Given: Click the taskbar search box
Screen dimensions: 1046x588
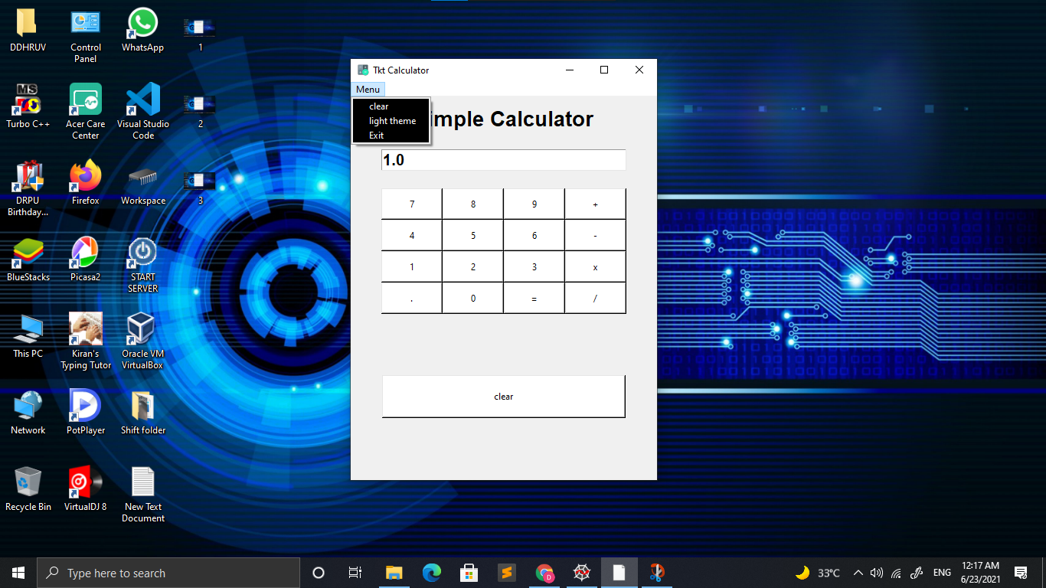Looking at the screenshot, I should coord(168,573).
